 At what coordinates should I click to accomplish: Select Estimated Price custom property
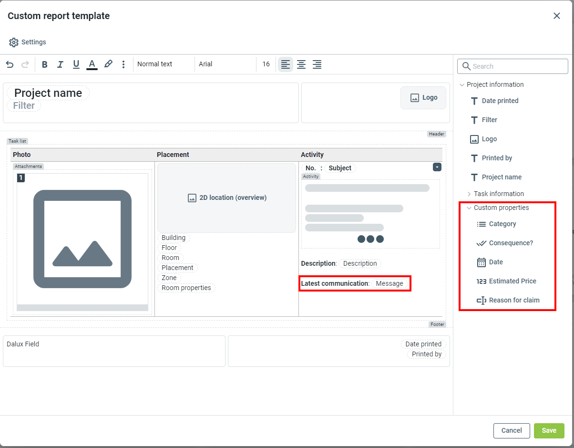click(x=512, y=281)
